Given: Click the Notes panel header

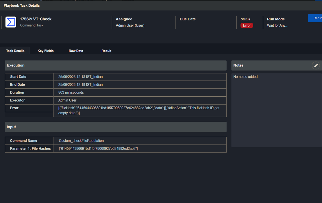Looking at the screenshot, I should (276, 65).
